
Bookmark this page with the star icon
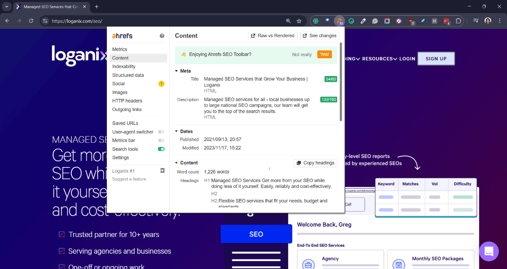pyautogui.click(x=299, y=21)
